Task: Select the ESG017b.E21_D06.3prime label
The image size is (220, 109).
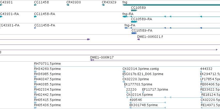Action: (x=143, y=74)
